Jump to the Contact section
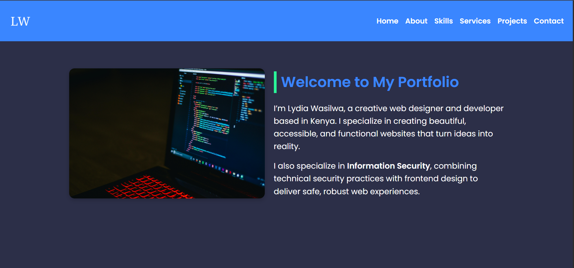The width and height of the screenshot is (574, 268). click(548, 21)
